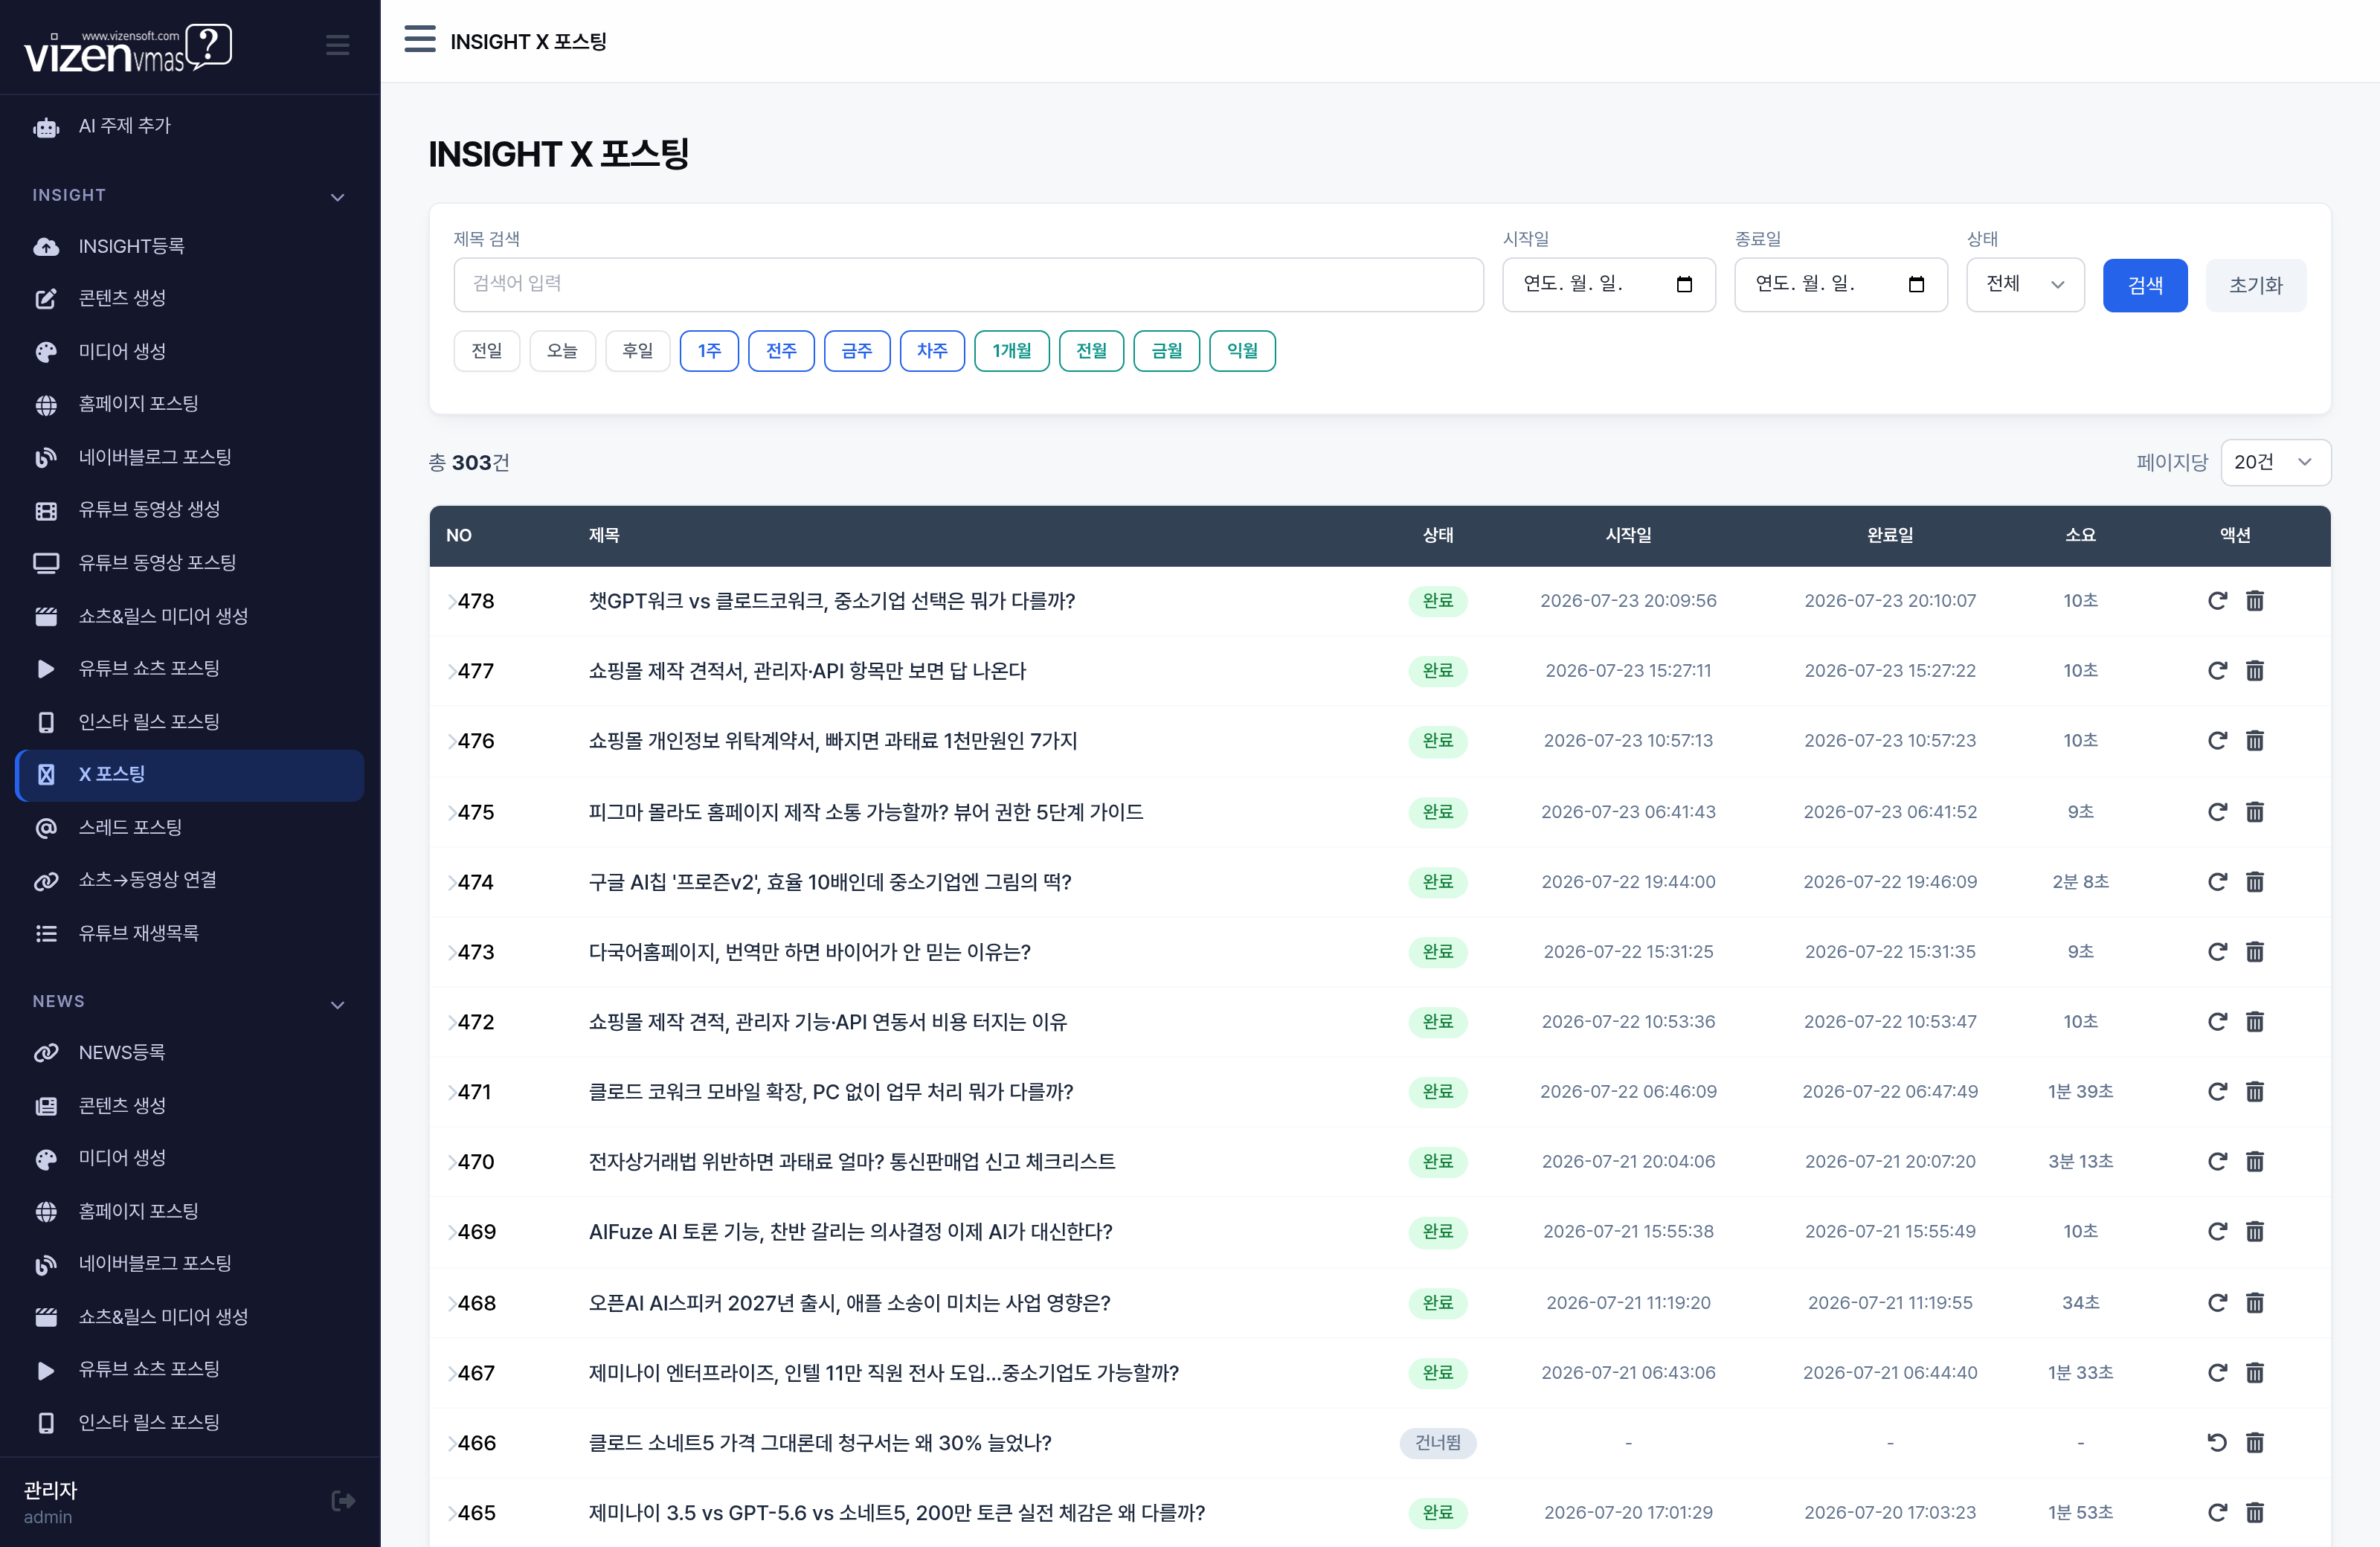Focus the 제목 검색 input field
This screenshot has width=2380, height=1547.
[x=968, y=284]
